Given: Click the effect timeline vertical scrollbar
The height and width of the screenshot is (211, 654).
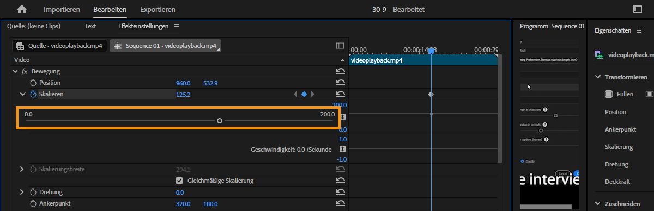Looking at the screenshot, I should pyautogui.click(x=499, y=109).
